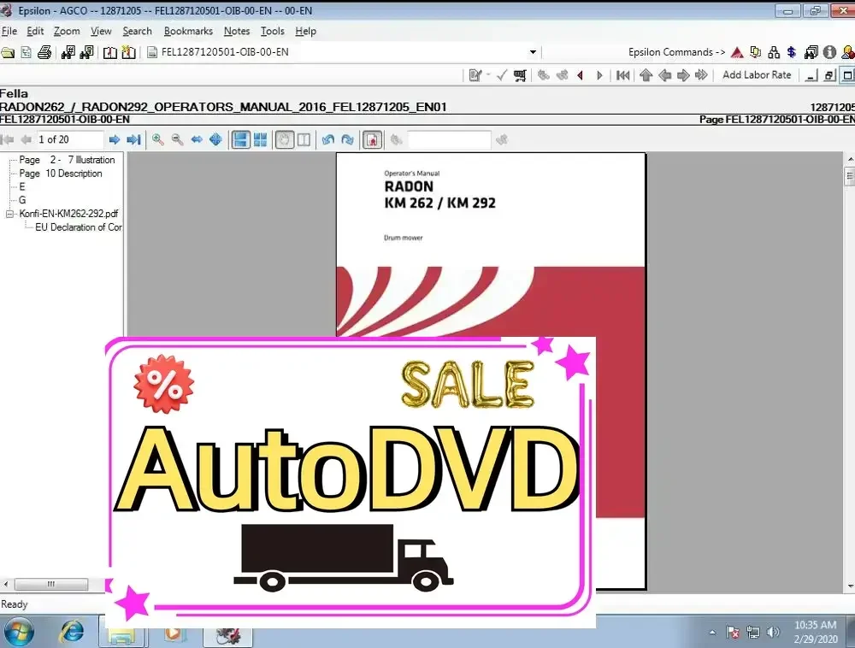This screenshot has height=648, width=855.
Task: Click the red left triangle previous icon
Action: (581, 75)
